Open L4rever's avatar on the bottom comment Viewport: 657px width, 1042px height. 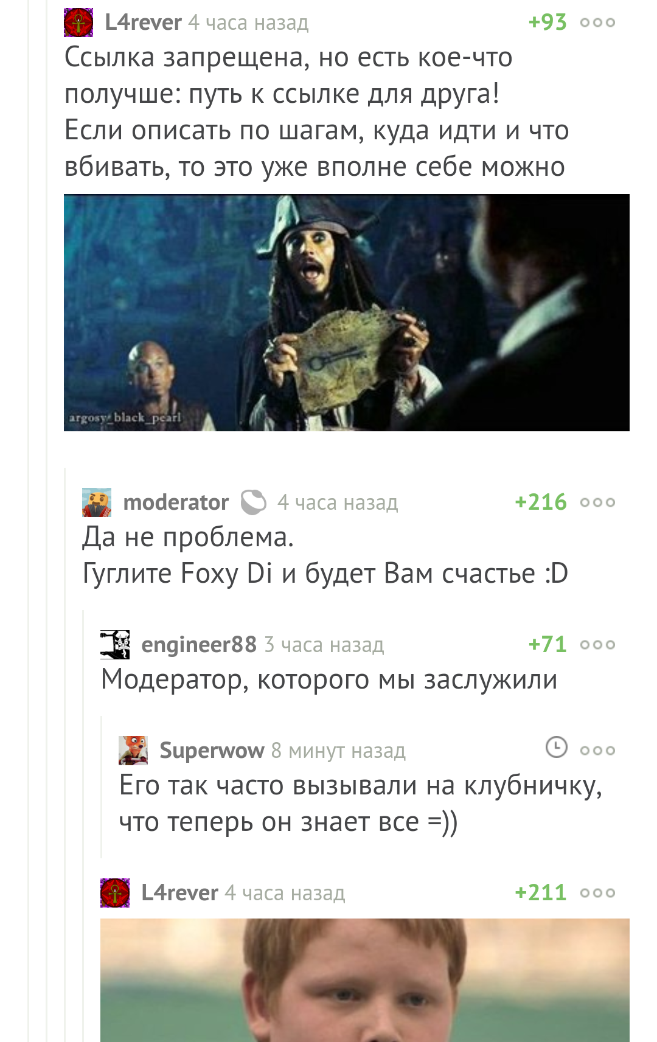[115, 893]
